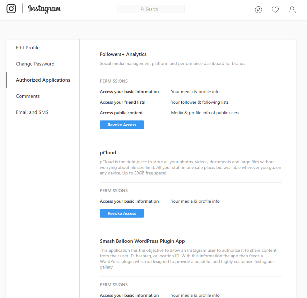The width and height of the screenshot is (307, 298).
Task: Revoke access for pCloud
Action: [122, 213]
